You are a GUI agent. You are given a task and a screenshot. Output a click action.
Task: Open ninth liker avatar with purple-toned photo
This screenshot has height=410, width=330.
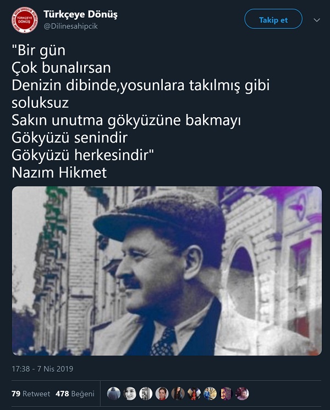[x=242, y=393]
